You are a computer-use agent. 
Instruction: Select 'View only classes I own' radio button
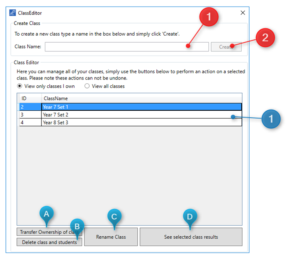[x=20, y=86]
